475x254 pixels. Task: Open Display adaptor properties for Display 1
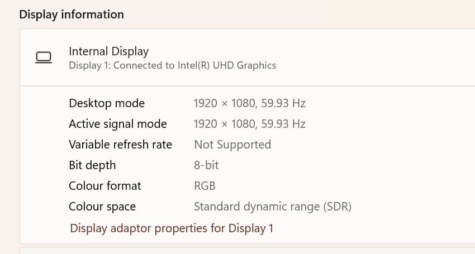click(172, 228)
